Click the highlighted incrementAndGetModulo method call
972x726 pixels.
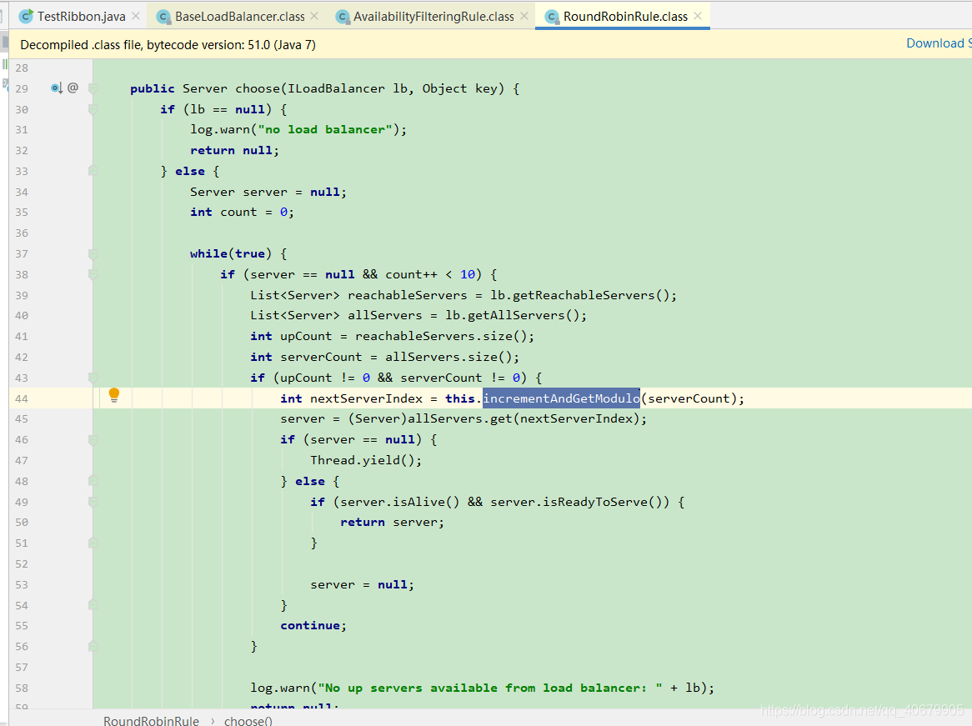click(561, 398)
